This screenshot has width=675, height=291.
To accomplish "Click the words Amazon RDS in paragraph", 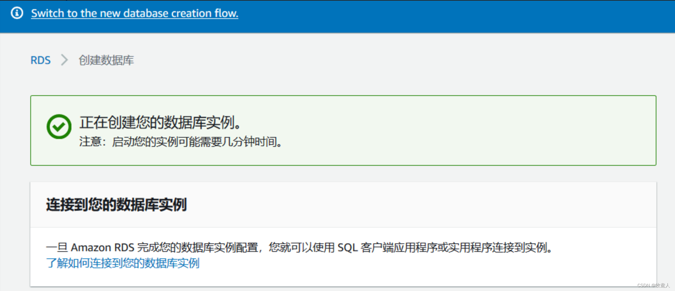I will pos(103,248).
